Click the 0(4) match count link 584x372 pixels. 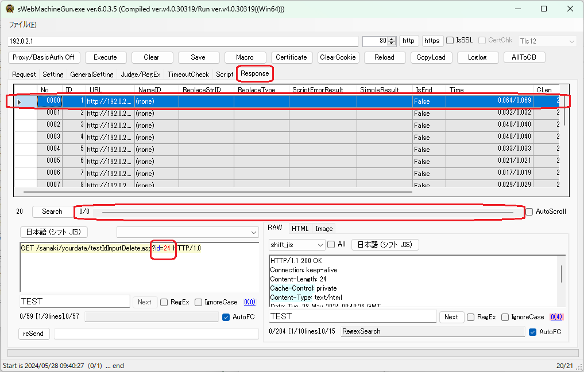coord(556,317)
